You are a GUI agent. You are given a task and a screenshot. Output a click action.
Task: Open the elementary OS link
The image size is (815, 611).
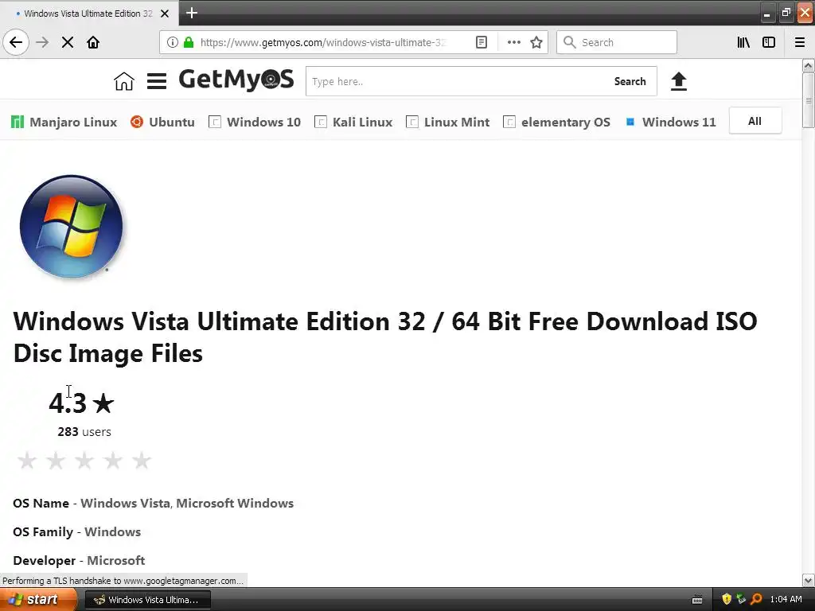[x=556, y=122]
